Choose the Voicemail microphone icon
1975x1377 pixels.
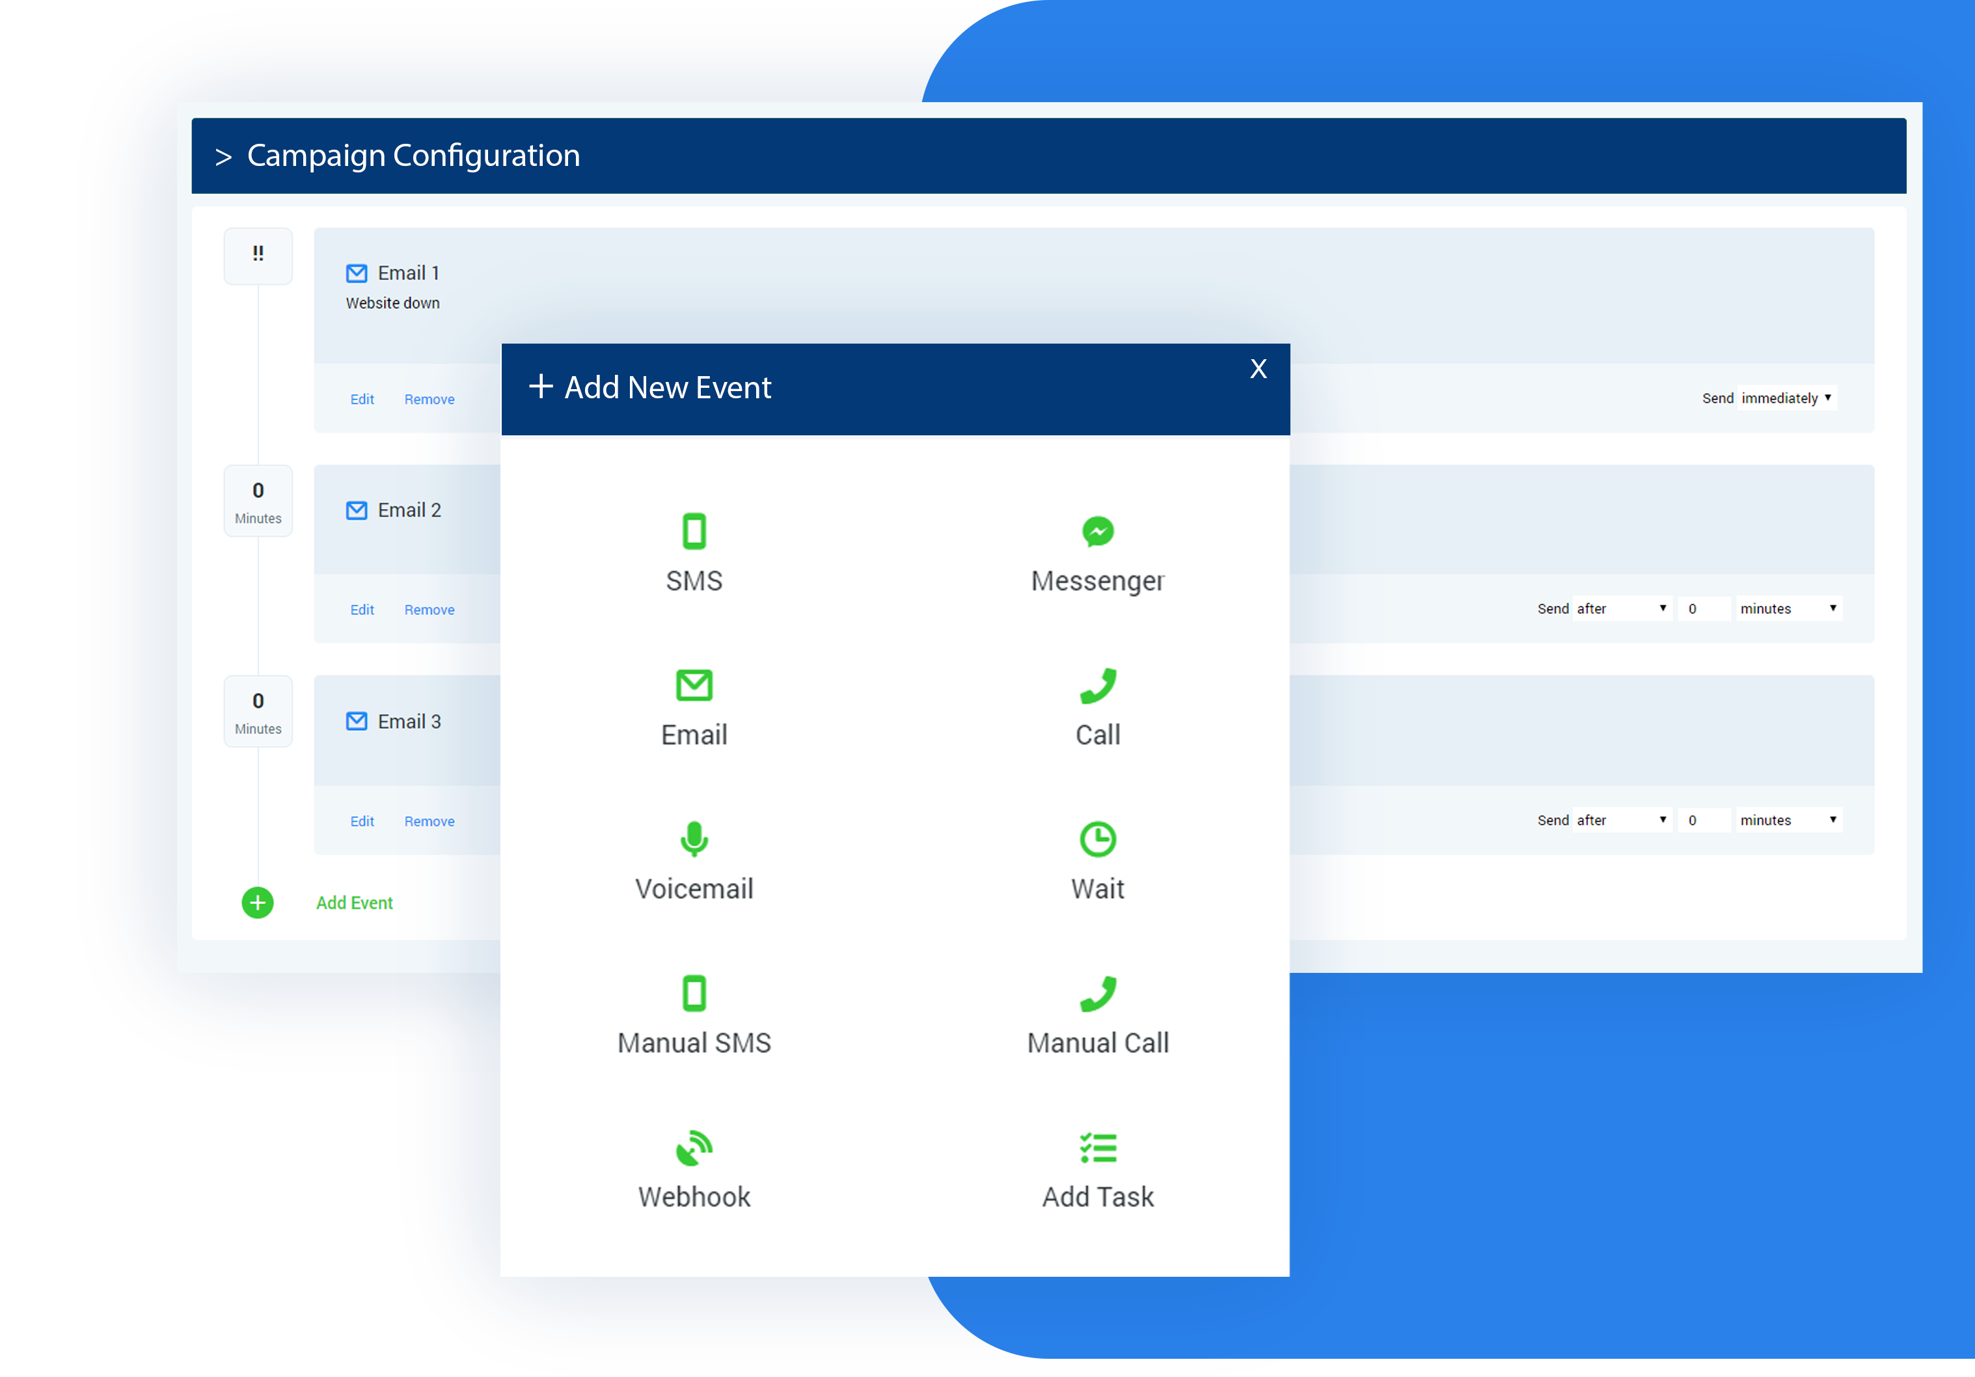[x=693, y=839]
